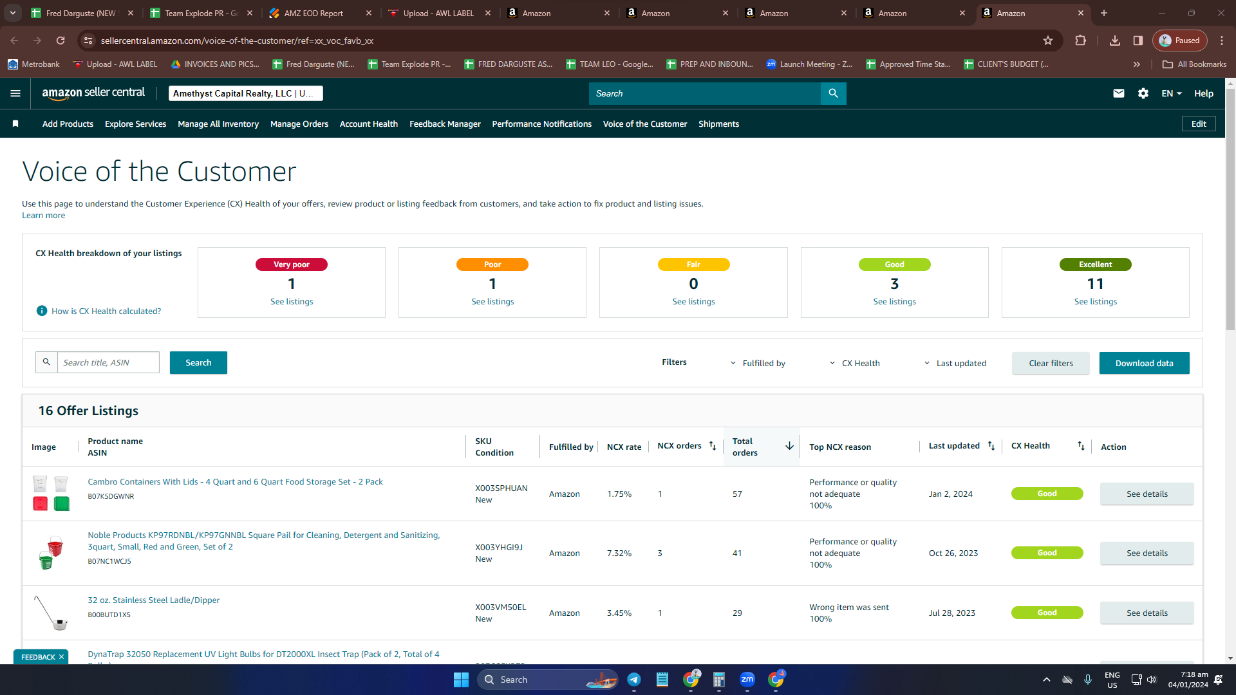Viewport: 1236px width, 695px height.
Task: Open the browser tab search dropdown
Action: pyautogui.click(x=13, y=13)
